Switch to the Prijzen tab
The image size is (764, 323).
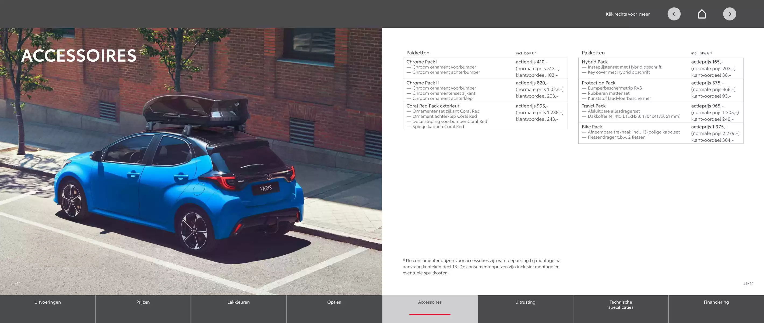click(x=143, y=309)
